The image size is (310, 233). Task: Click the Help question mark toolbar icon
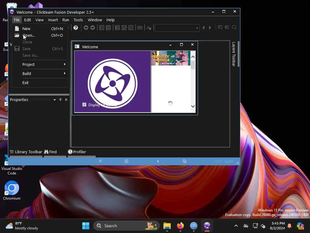click(x=75, y=28)
